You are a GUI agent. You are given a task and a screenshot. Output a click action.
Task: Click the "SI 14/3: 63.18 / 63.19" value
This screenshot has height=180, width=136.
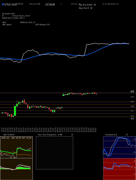(x=21, y=16)
